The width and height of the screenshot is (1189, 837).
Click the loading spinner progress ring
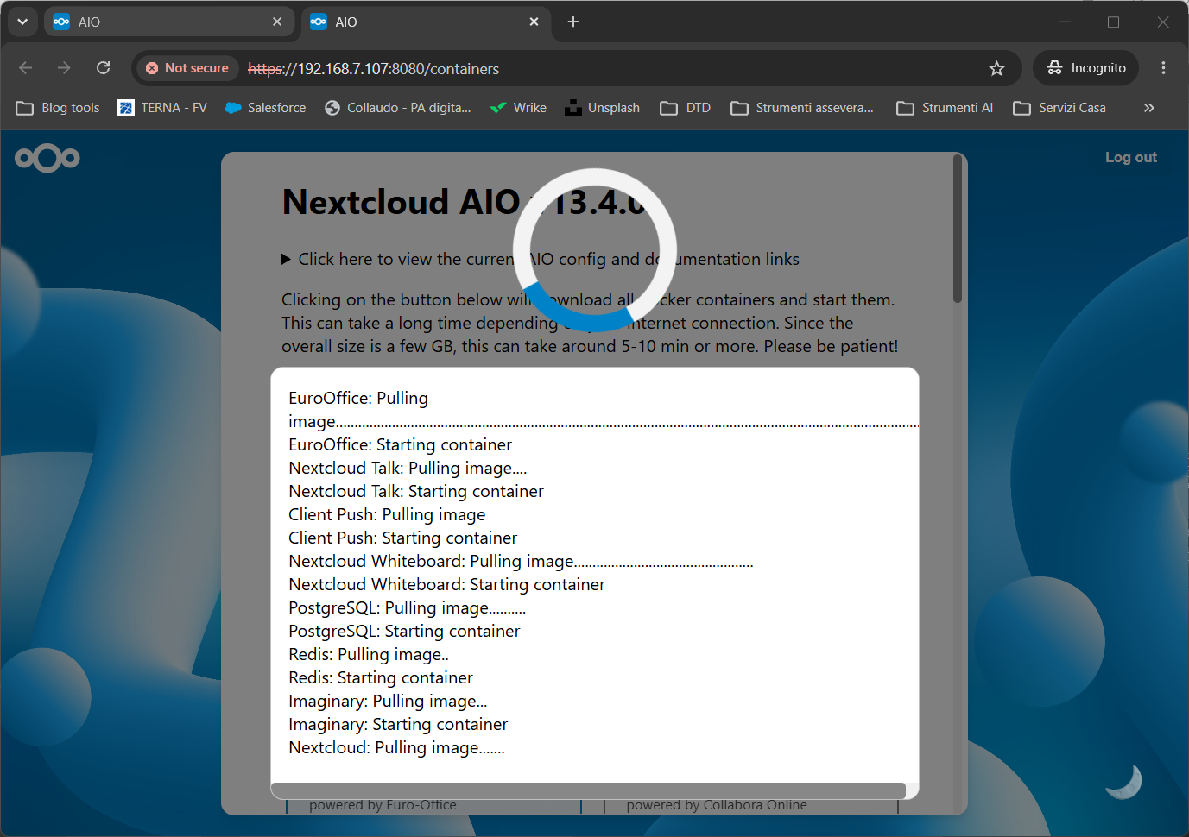pos(595,250)
